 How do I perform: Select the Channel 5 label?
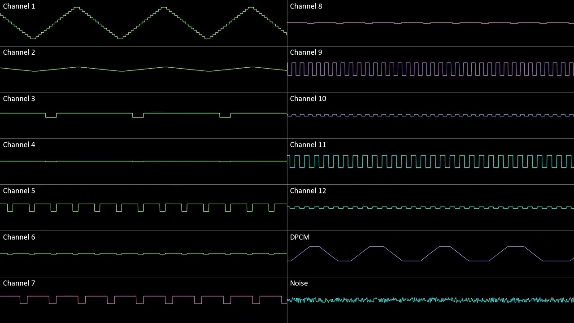point(19,191)
